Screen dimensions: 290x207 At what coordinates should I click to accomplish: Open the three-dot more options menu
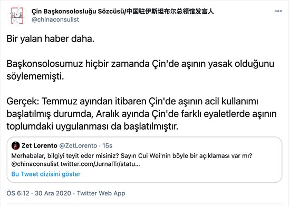click(278, 11)
